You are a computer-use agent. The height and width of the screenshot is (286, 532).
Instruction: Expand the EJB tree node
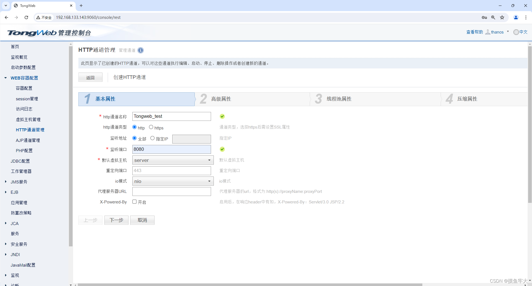point(6,192)
